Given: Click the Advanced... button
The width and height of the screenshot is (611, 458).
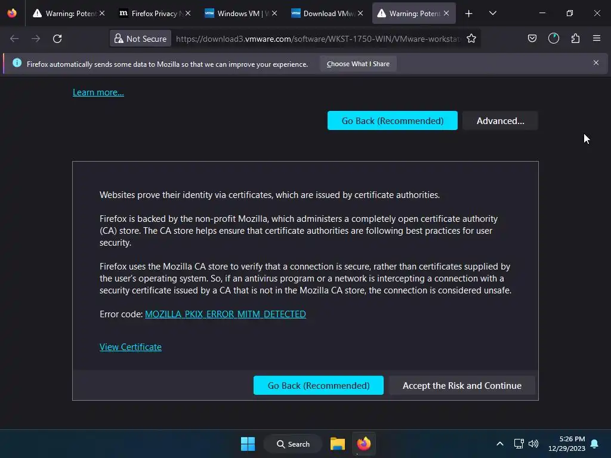Looking at the screenshot, I should (x=501, y=120).
